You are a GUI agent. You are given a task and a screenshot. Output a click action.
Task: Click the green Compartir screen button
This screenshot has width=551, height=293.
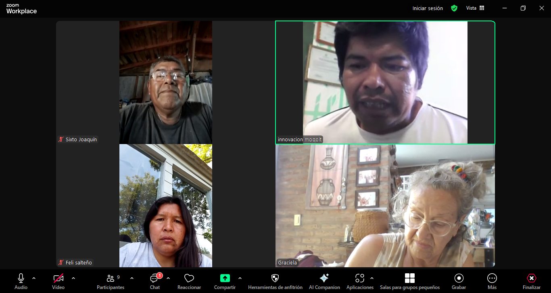(225, 278)
